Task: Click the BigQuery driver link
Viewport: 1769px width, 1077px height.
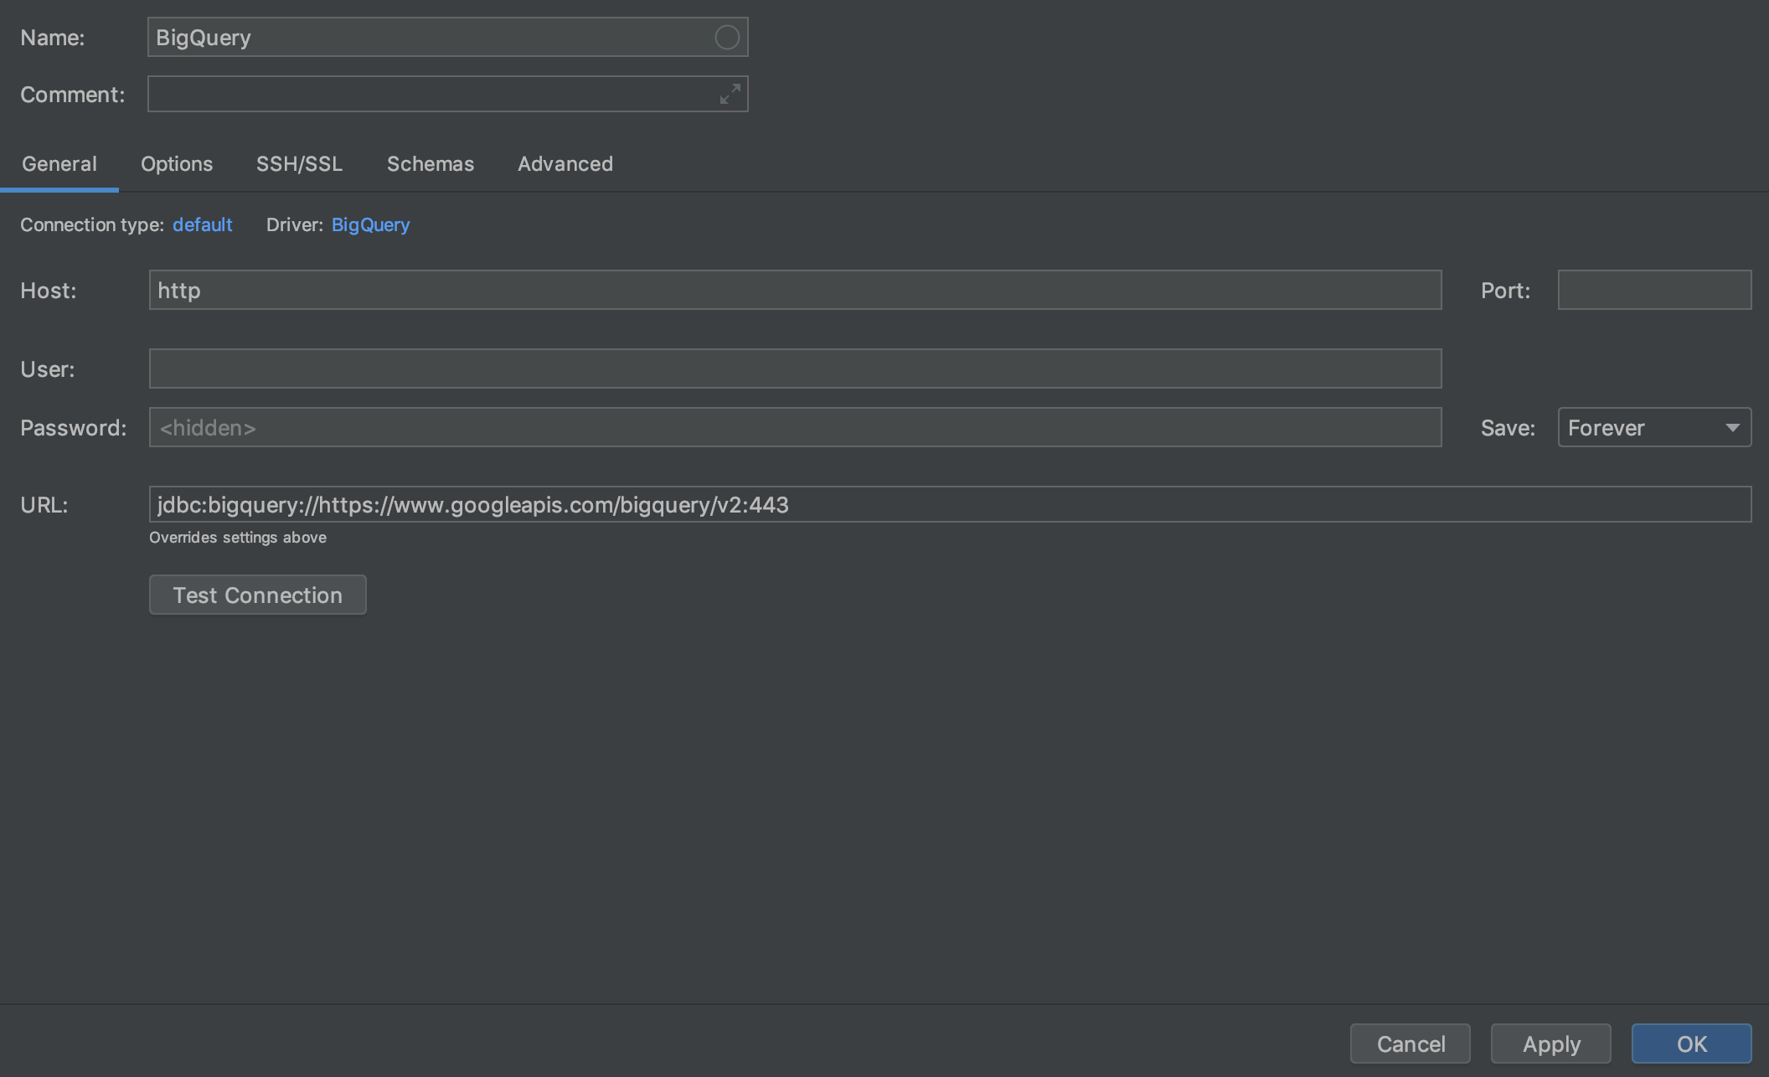Action: 371,224
